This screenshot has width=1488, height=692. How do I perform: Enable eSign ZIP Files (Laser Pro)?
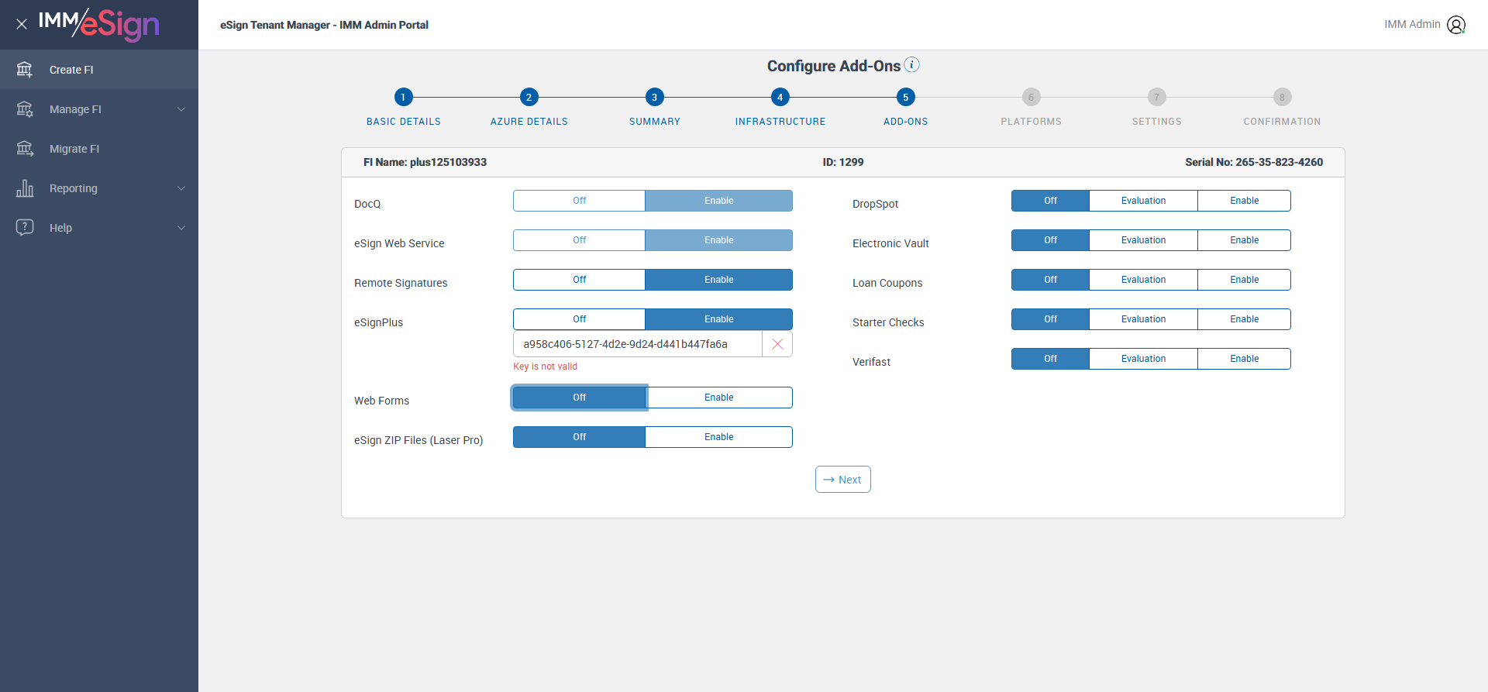tap(718, 437)
